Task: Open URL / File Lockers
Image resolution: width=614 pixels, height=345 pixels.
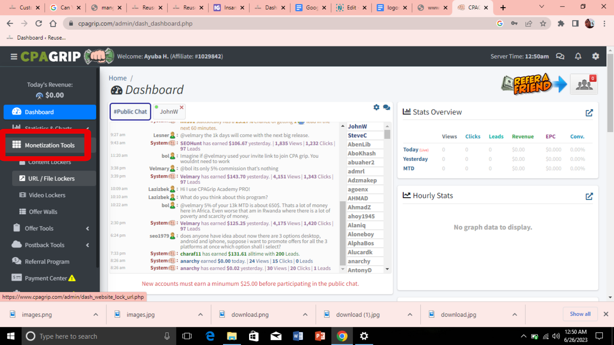Action: pos(54,179)
